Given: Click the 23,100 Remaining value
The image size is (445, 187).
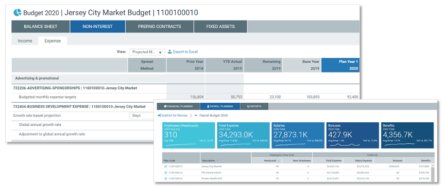Looking at the screenshot, I should point(275,97).
